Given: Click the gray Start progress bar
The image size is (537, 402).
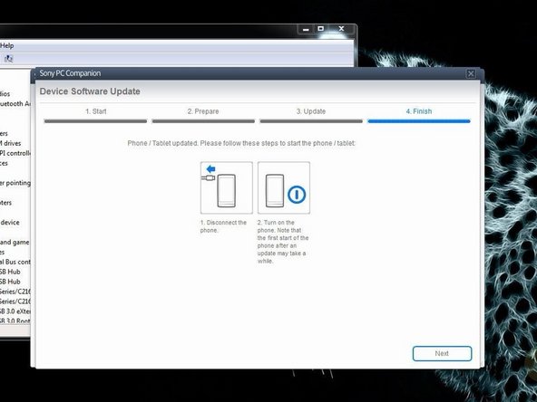Looking at the screenshot, I should 95,121.
